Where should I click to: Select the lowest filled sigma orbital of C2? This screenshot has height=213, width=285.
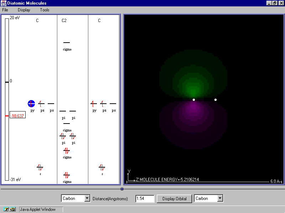coord(67,175)
